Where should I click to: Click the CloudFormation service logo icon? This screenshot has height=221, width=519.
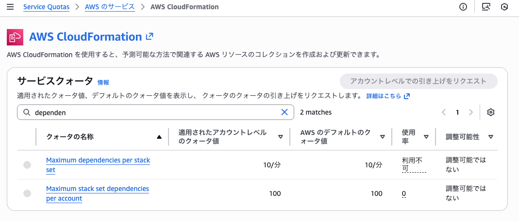pyautogui.click(x=15, y=37)
